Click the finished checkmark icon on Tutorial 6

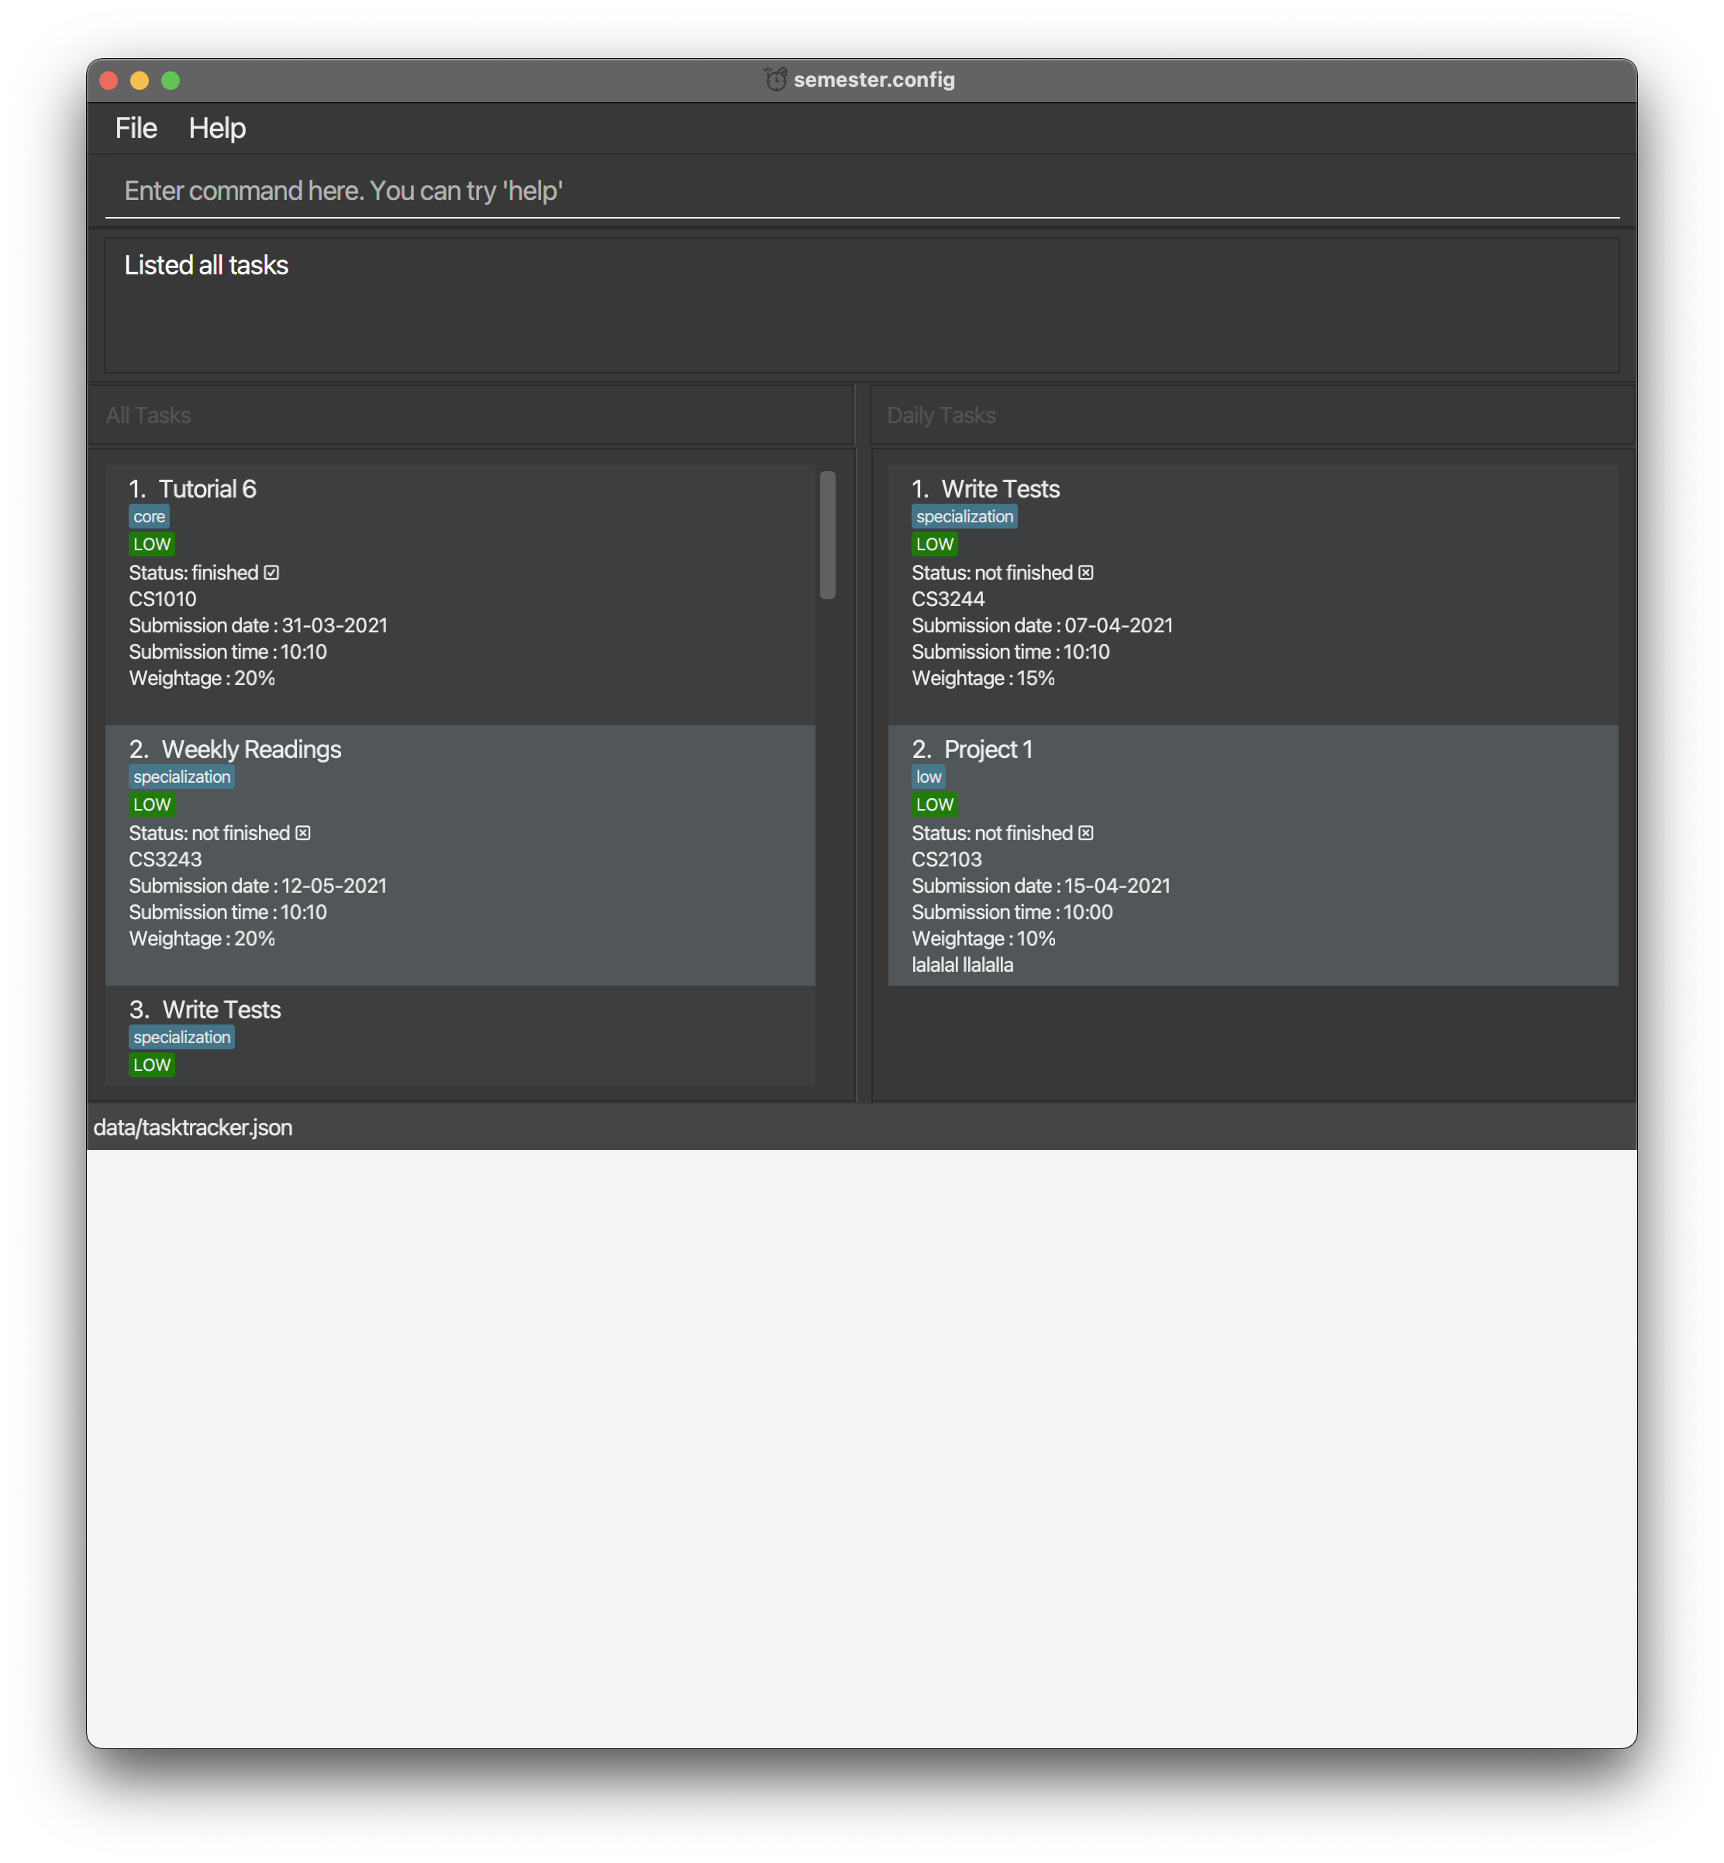pos(271,573)
